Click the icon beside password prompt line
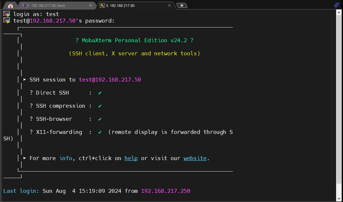This screenshot has height=202, width=343. (x=7, y=21)
